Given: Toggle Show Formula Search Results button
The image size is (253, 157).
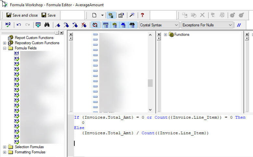Looking at the screenshot, I should click(132, 25).
